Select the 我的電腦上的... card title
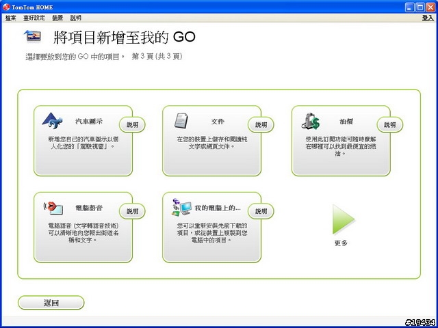 pyautogui.click(x=218, y=208)
